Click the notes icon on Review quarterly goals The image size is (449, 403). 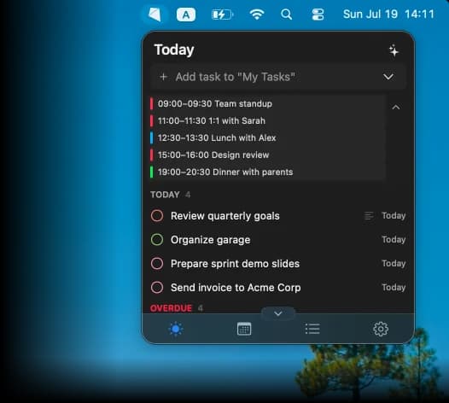(x=369, y=216)
